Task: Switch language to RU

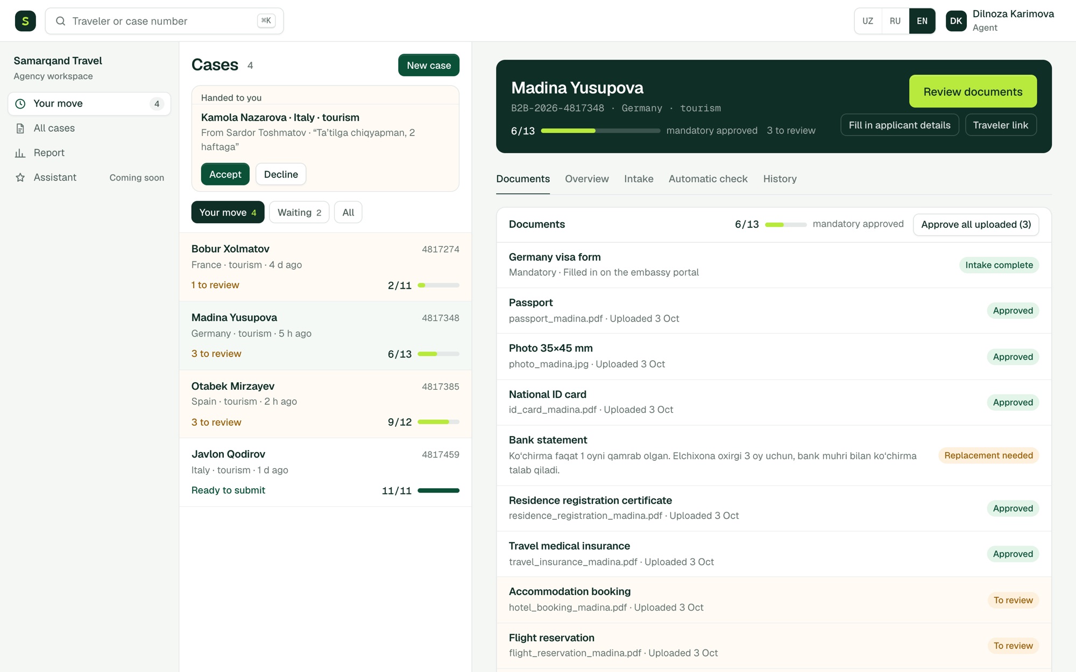Action: click(895, 21)
